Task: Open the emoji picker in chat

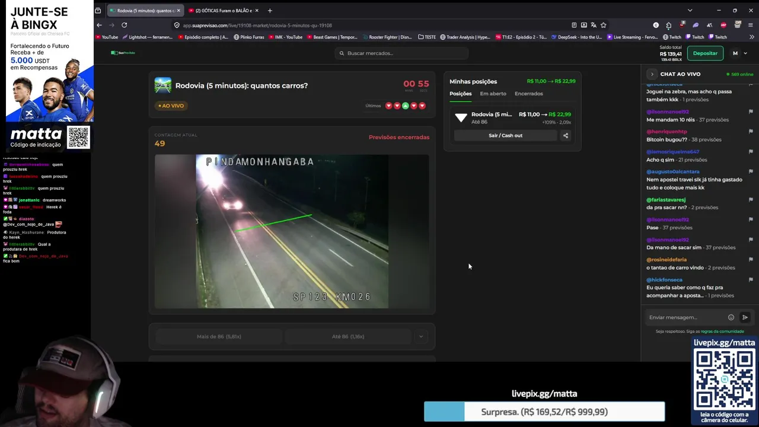Action: tap(731, 317)
